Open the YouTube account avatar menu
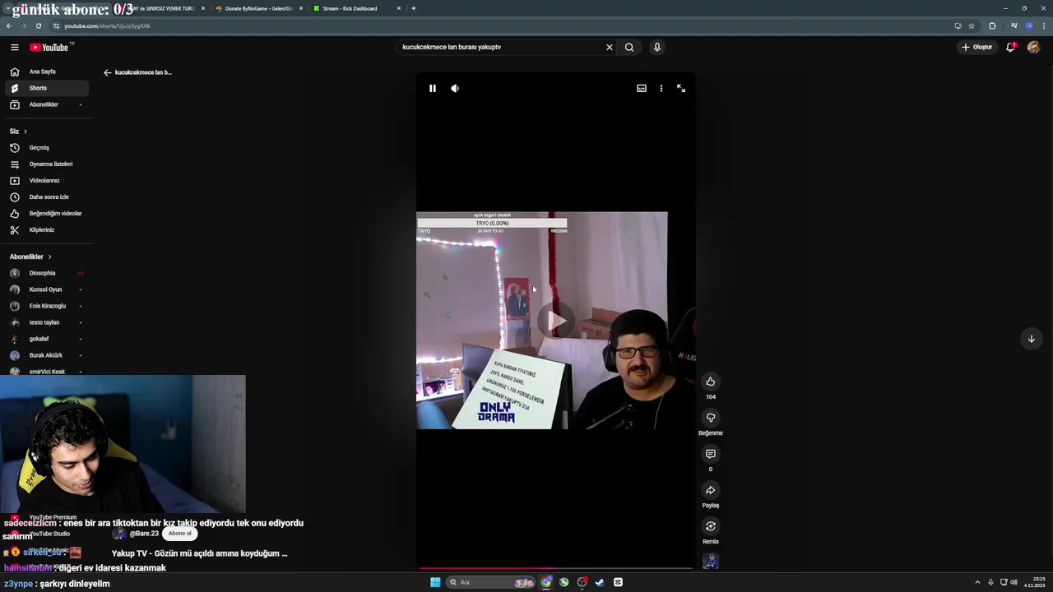The height and width of the screenshot is (592, 1053). tap(1033, 47)
